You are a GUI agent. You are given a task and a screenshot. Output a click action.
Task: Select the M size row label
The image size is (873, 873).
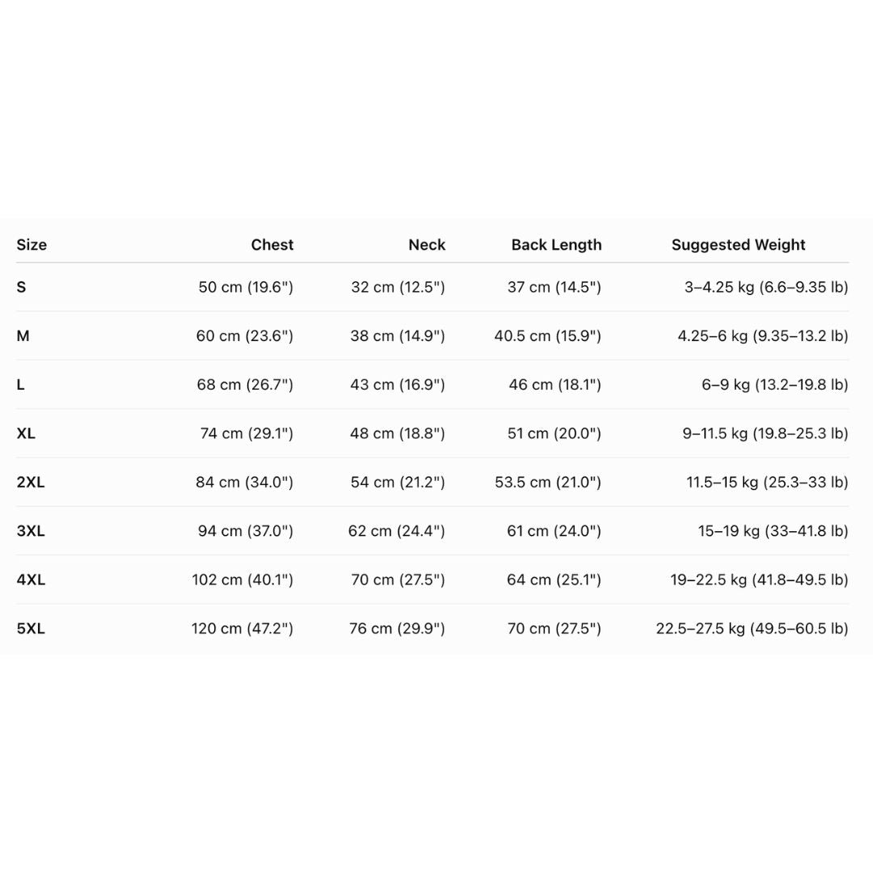[23, 335]
